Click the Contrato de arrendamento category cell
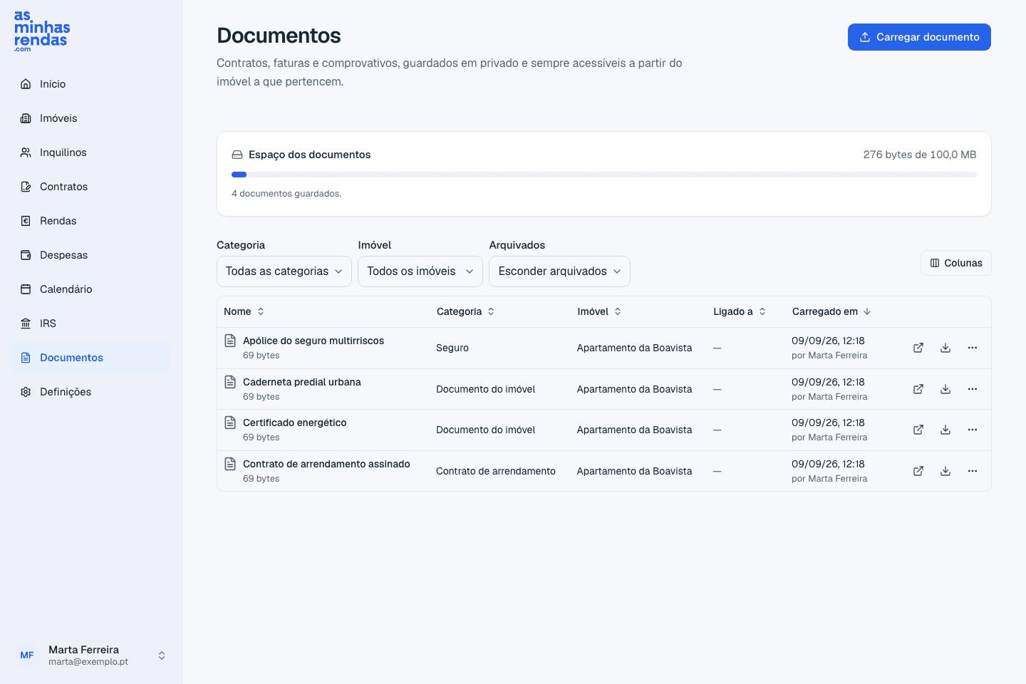The width and height of the screenshot is (1026, 684). point(496,471)
